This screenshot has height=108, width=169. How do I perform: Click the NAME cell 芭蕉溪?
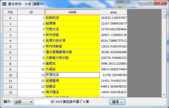point(72,86)
